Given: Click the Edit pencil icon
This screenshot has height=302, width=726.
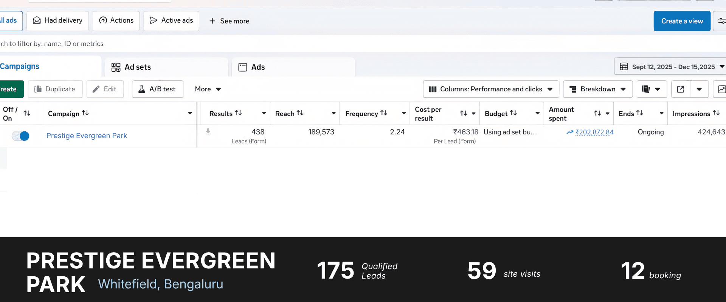Looking at the screenshot, I should pyautogui.click(x=96, y=89).
